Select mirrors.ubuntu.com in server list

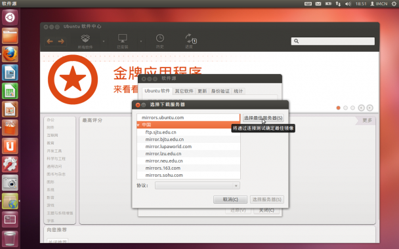(x=188, y=118)
